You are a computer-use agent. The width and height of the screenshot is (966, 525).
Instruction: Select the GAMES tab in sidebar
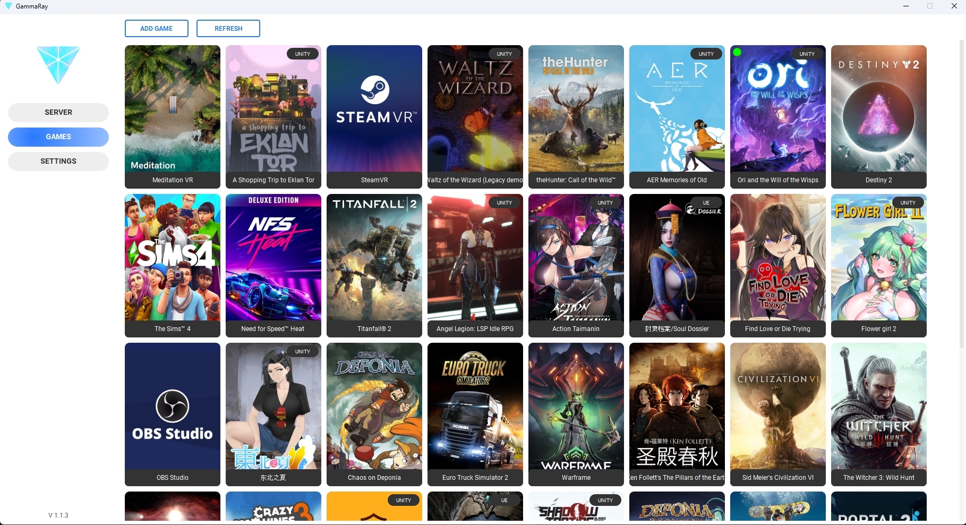(58, 137)
